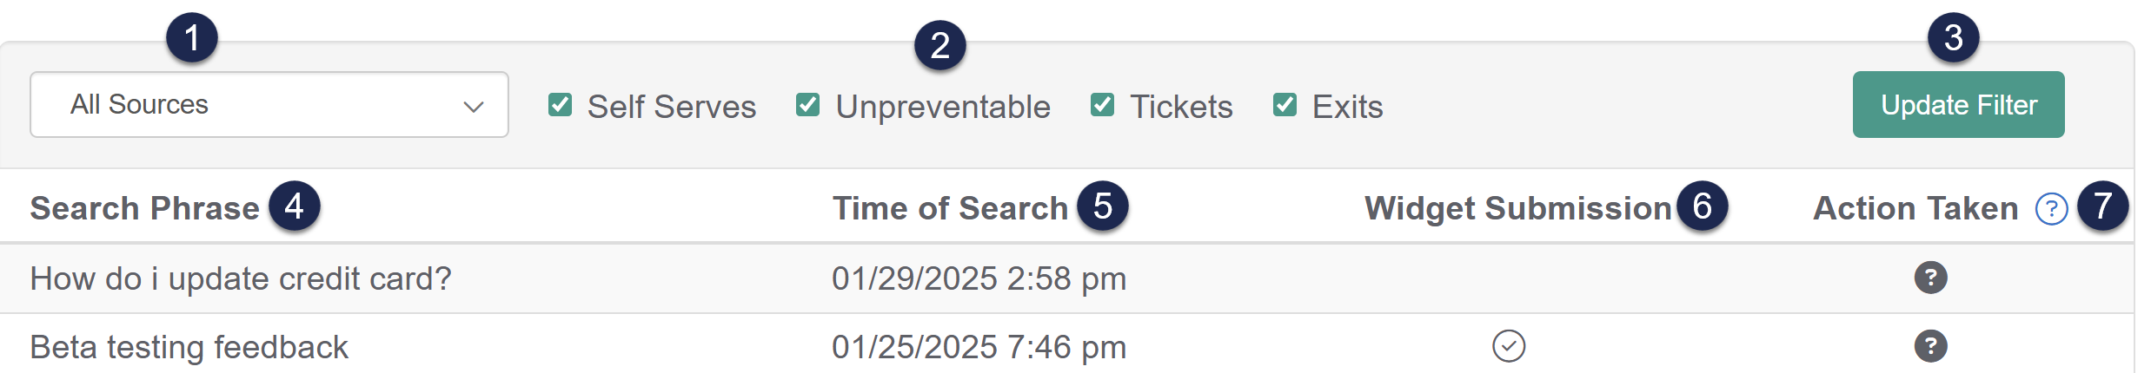Click question mark icon for Beta testing row
2151x373 pixels.
pyautogui.click(x=1930, y=346)
